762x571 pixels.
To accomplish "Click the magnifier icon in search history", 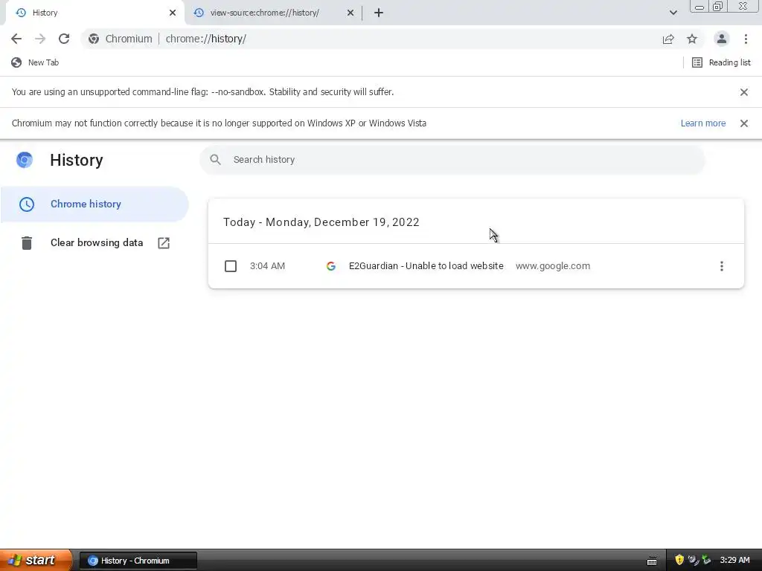I will click(215, 160).
